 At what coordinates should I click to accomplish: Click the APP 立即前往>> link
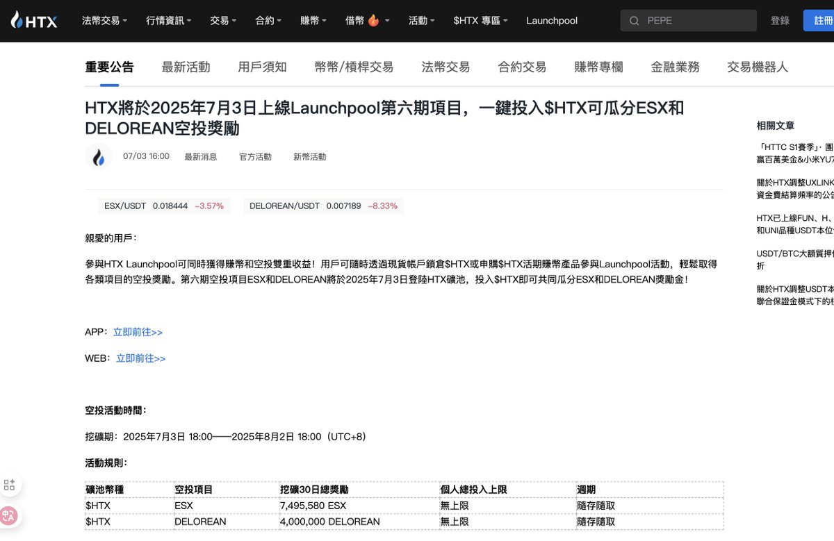click(x=138, y=332)
